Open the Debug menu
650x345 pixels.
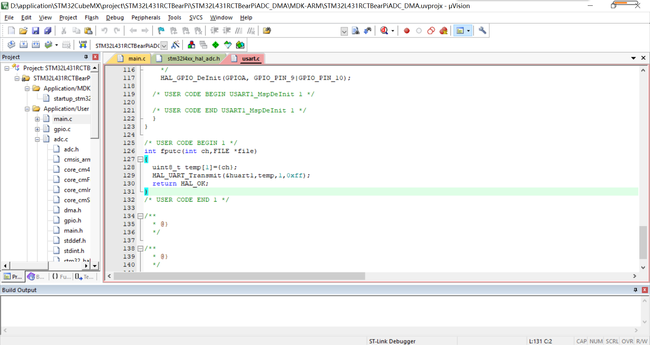[x=115, y=18]
